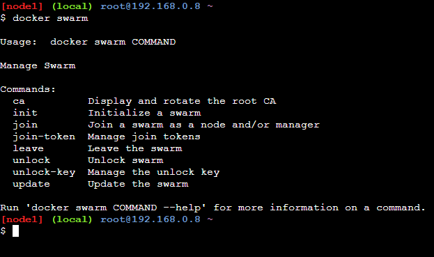This screenshot has height=257, width=434.
Task: Click 'Initialize a swarm' description text
Action: 144,113
